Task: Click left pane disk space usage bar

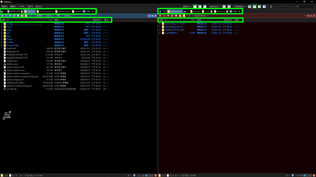Action: [149, 175]
